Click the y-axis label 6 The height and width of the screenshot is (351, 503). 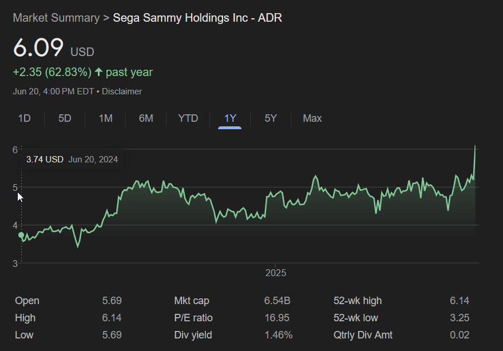point(15,150)
